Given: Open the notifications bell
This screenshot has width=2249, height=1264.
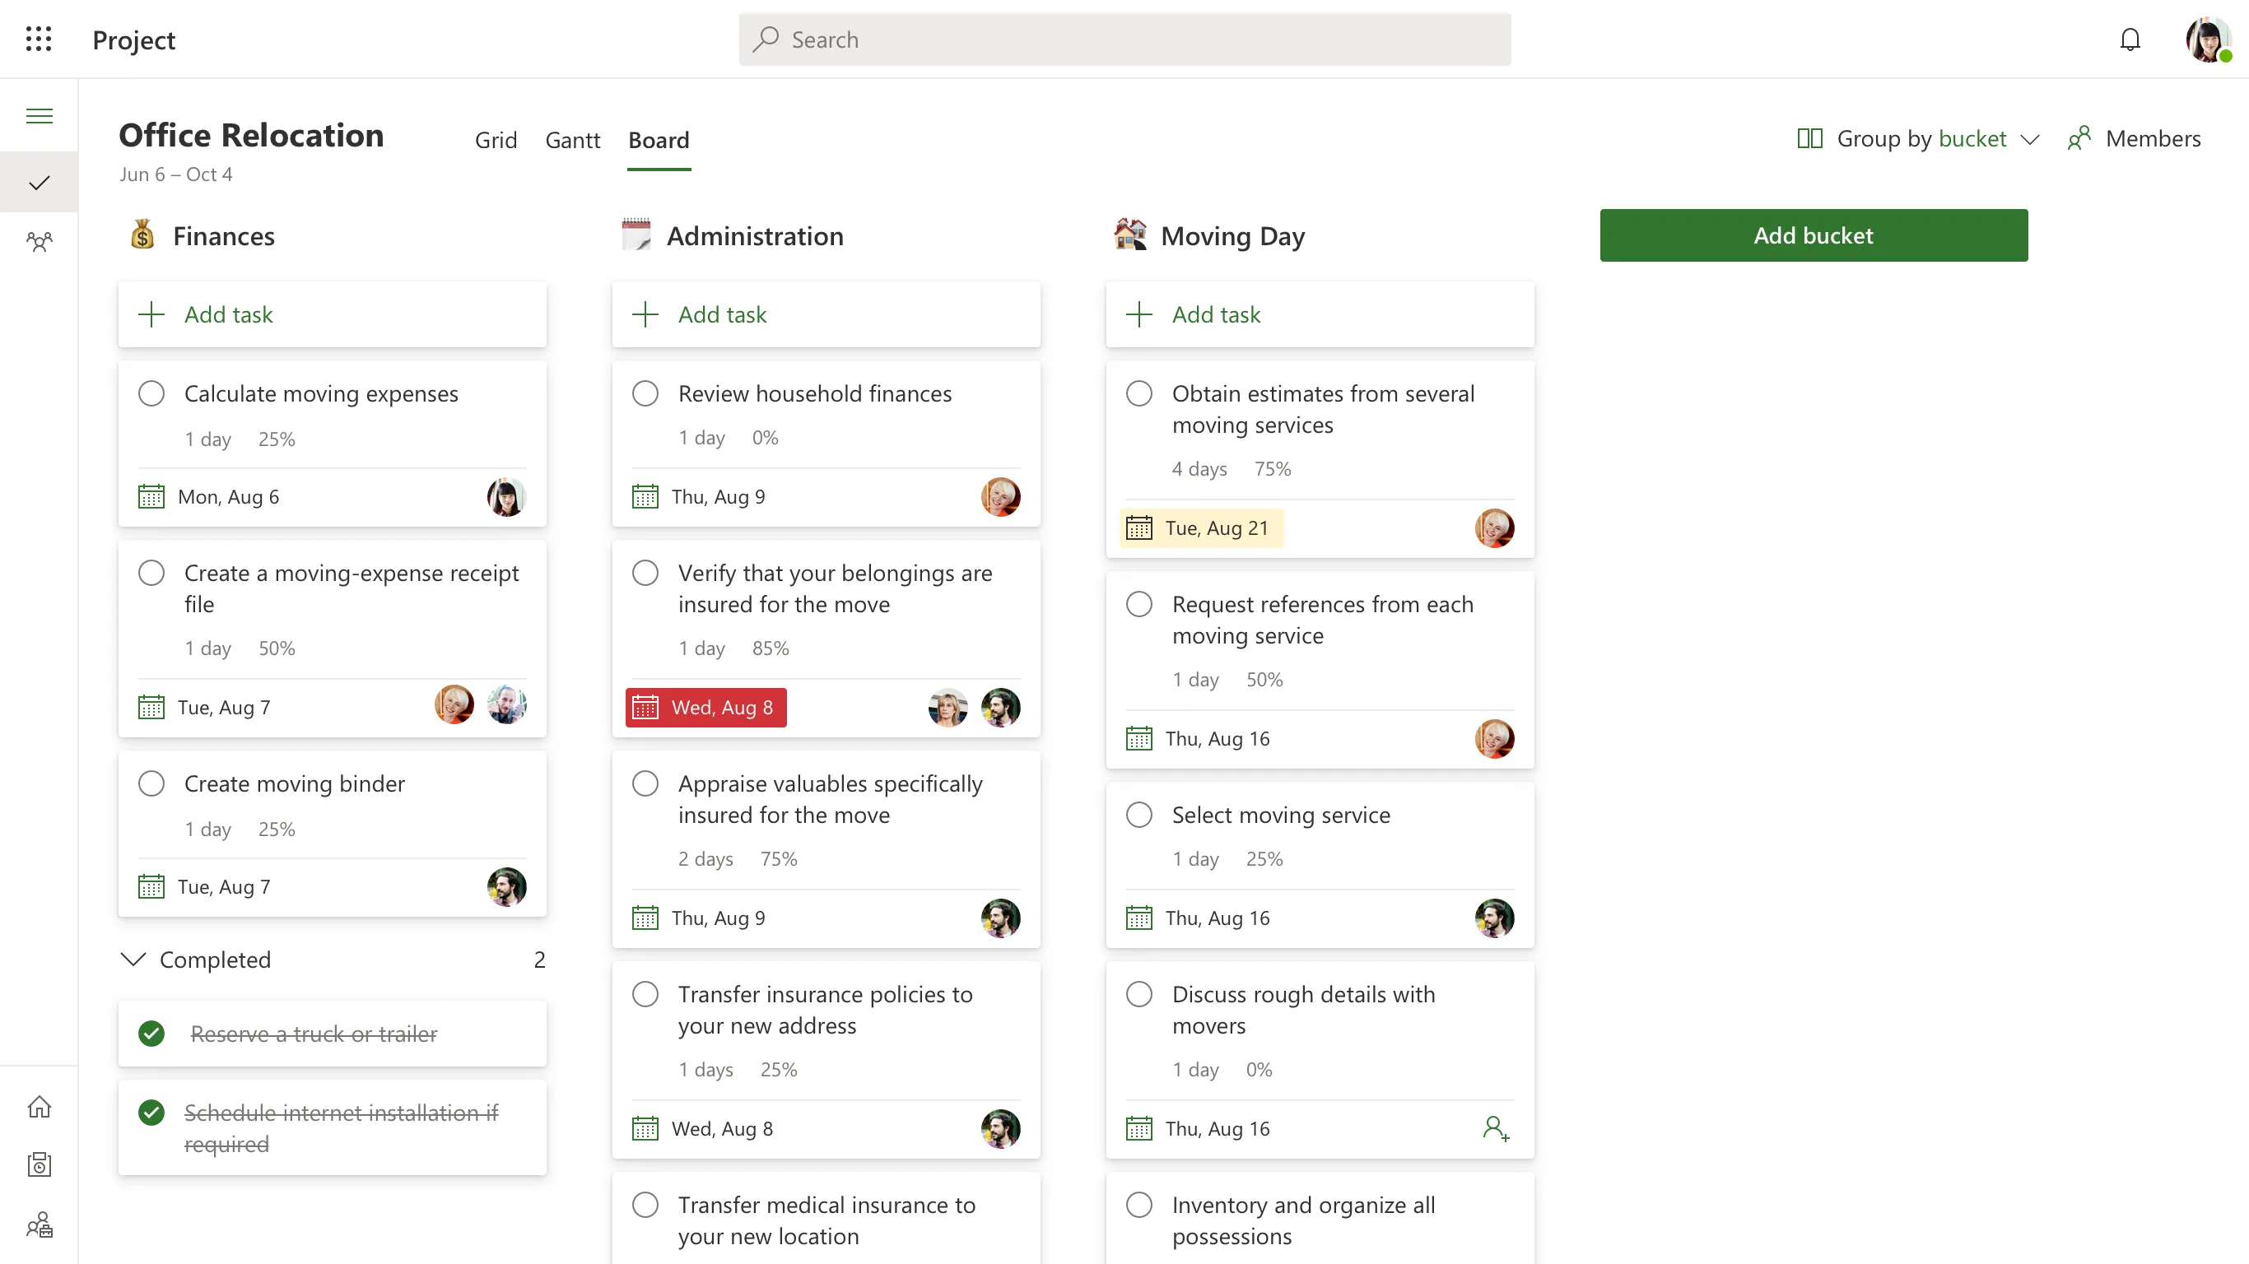Looking at the screenshot, I should point(2130,39).
